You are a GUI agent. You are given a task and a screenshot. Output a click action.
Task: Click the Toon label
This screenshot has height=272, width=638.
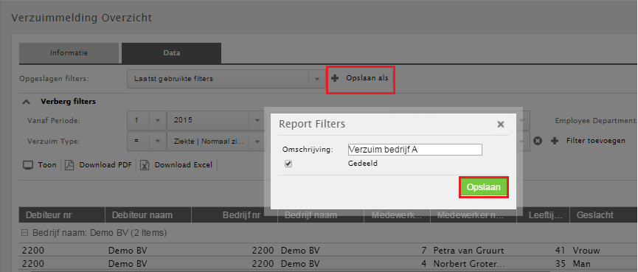47,165
